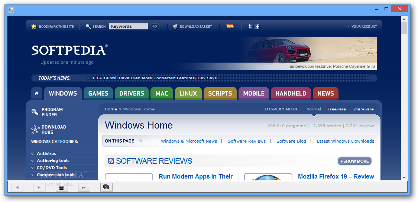Screen dimensions: 418x203
Task: Open the Twitter icon link
Action: coord(250,26)
